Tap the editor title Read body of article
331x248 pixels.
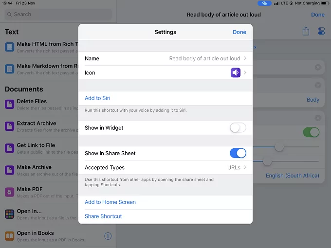(224, 15)
